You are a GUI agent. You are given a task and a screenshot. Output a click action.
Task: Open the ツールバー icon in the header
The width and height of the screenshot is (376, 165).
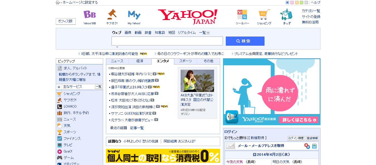point(242,14)
